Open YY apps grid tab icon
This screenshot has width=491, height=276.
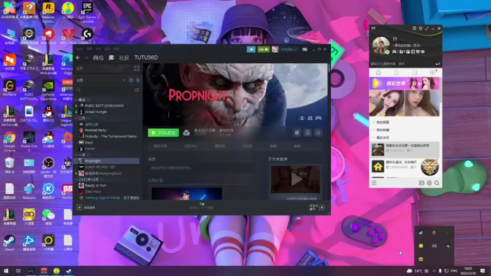click(x=433, y=72)
